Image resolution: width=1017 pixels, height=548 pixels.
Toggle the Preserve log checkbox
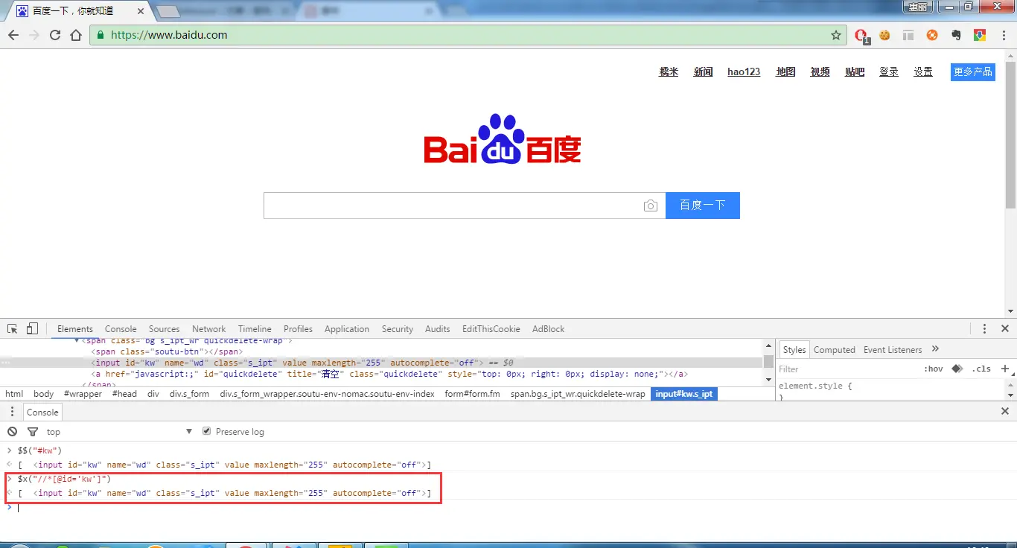coord(208,431)
